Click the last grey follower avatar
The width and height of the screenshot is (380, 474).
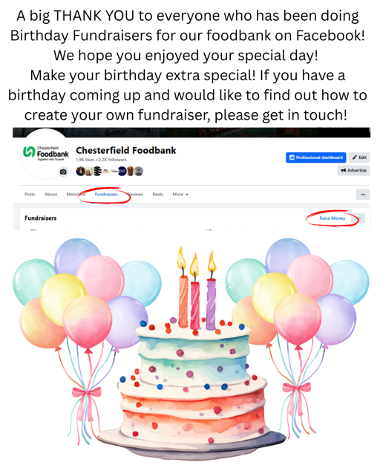139,172
